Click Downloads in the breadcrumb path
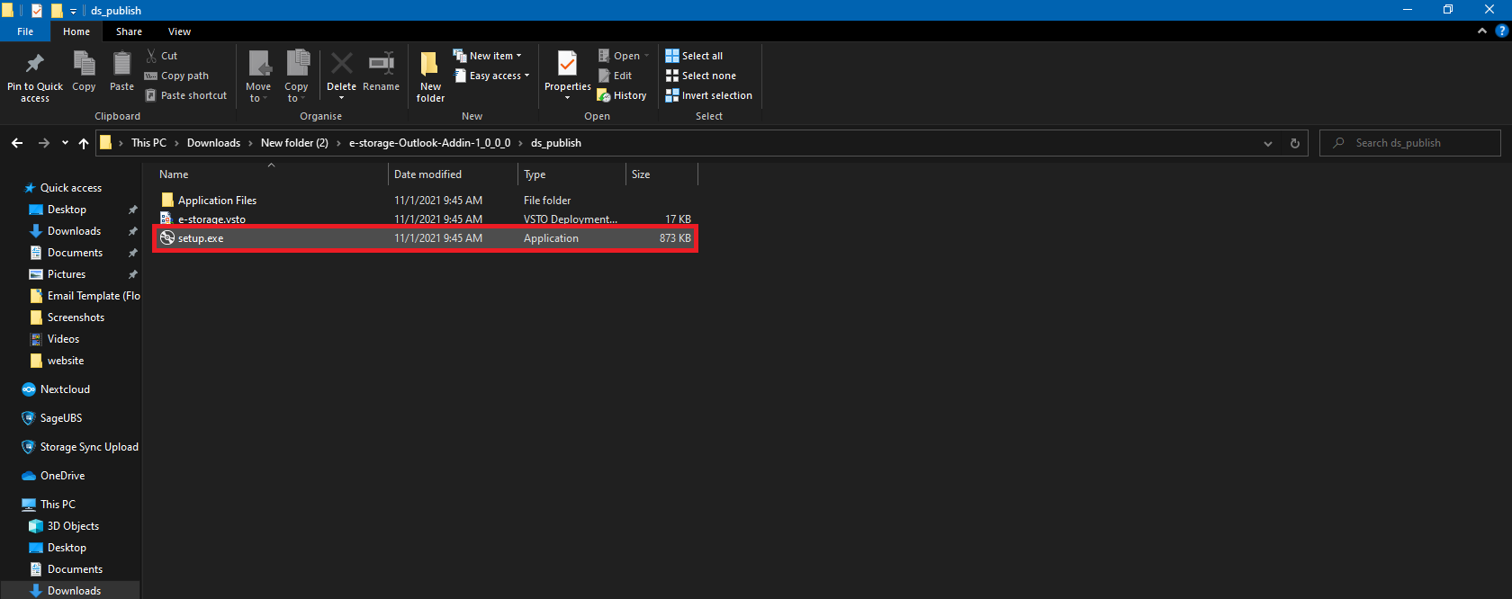Viewport: 1512px width, 599px height. (213, 143)
